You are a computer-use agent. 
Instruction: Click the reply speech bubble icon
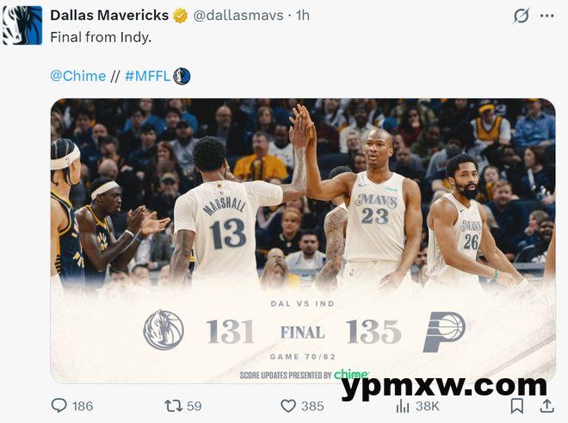click(x=59, y=406)
